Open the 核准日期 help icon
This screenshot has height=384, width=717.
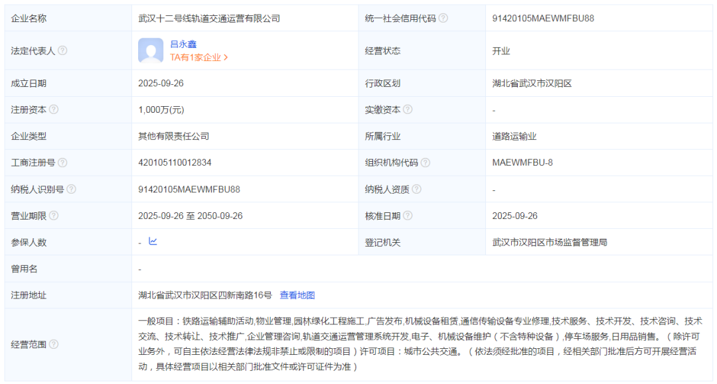[408, 215]
